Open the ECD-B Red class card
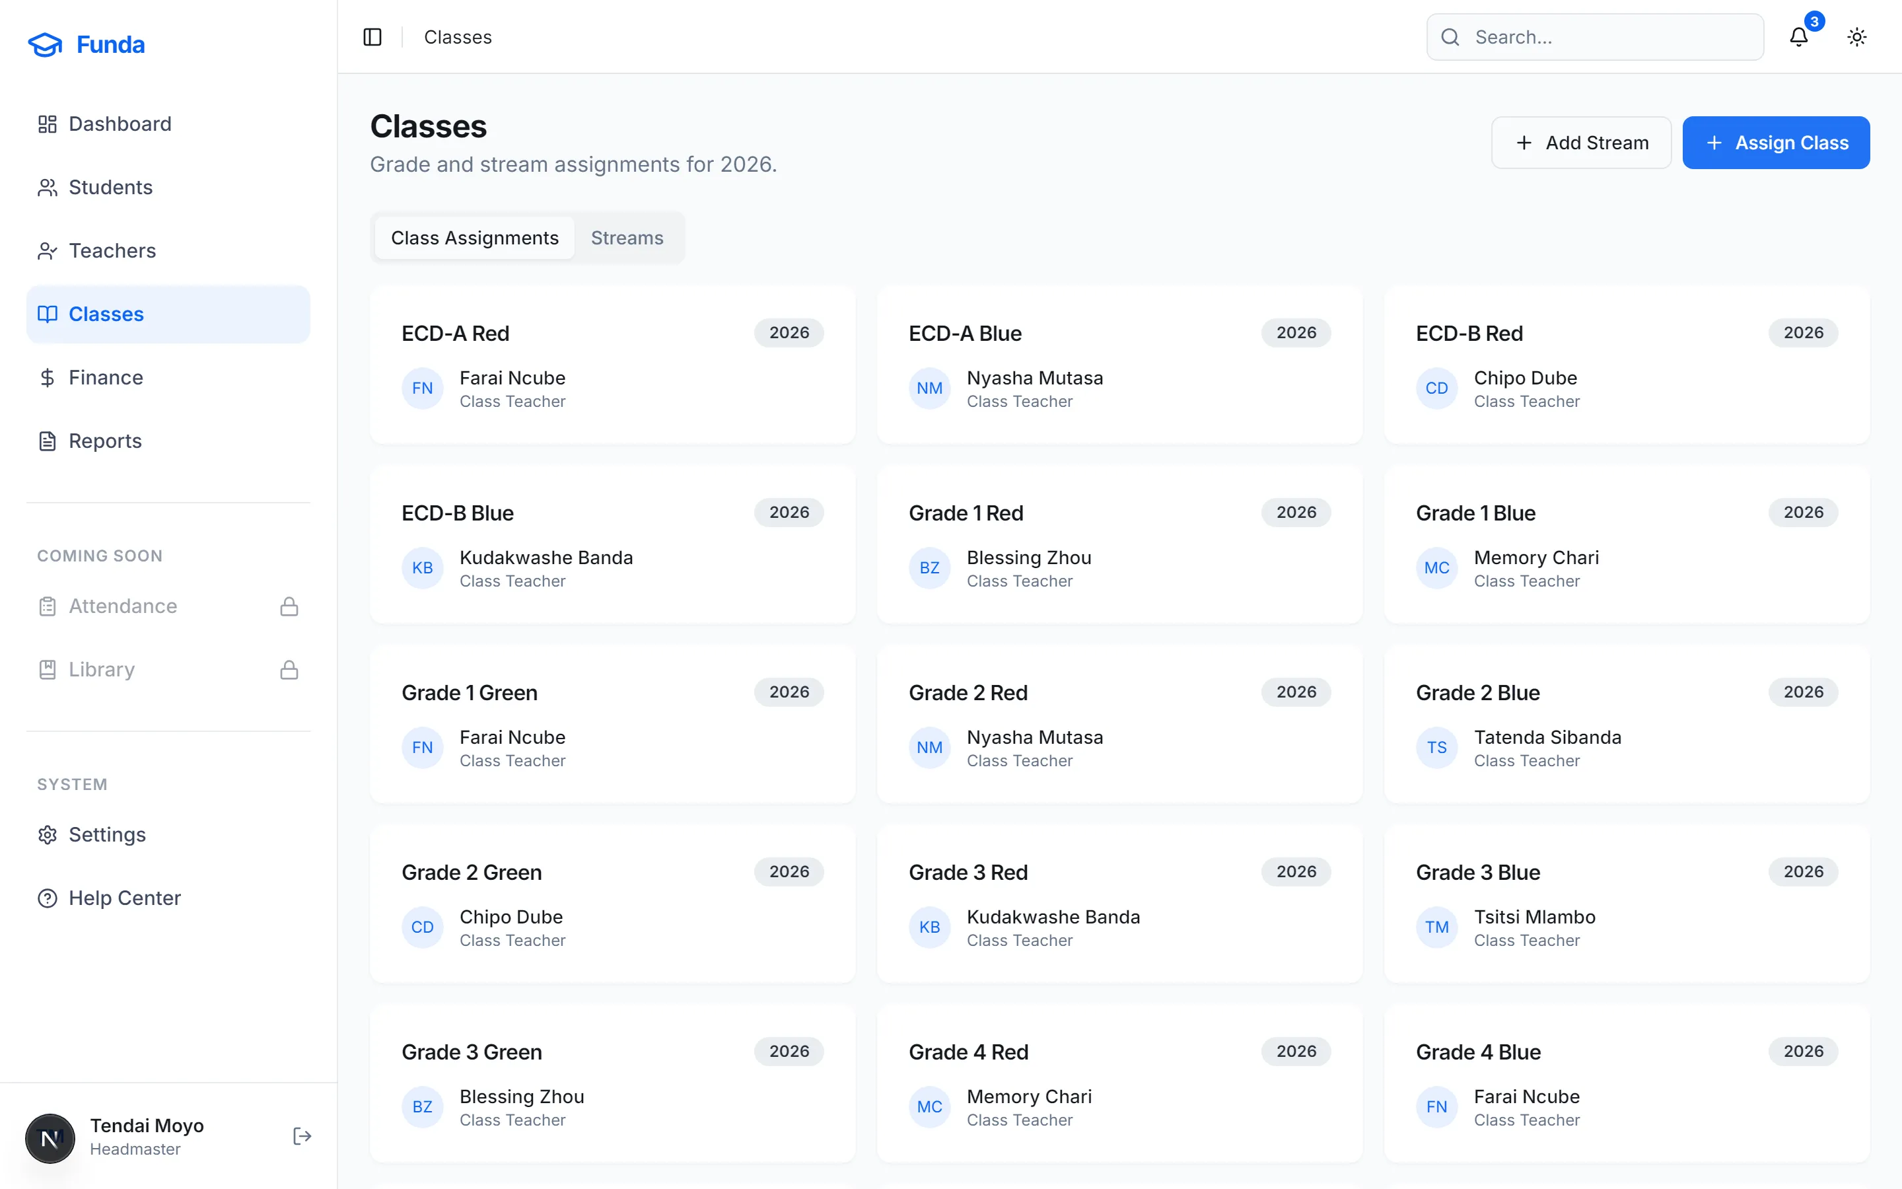 pos(1627,365)
